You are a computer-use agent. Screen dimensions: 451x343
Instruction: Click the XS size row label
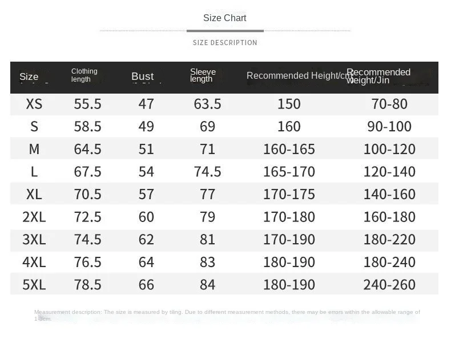(x=34, y=104)
